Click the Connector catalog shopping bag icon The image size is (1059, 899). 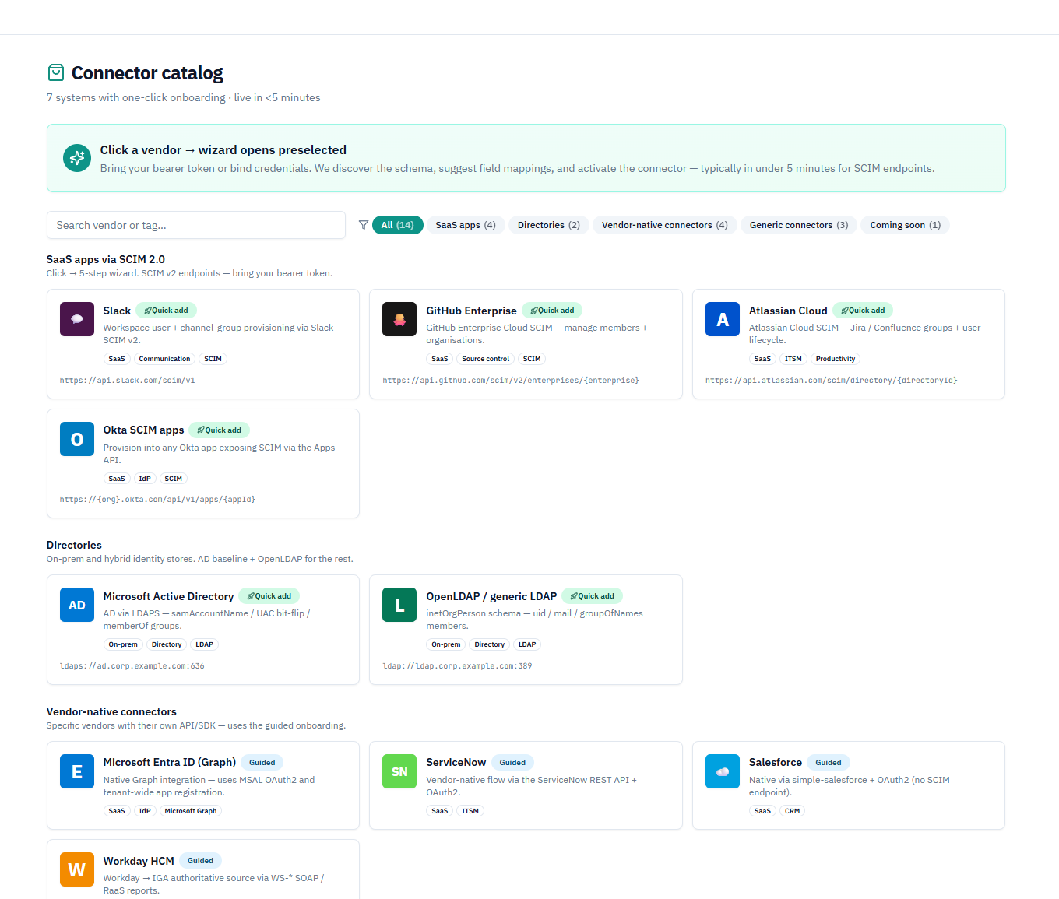pos(56,72)
